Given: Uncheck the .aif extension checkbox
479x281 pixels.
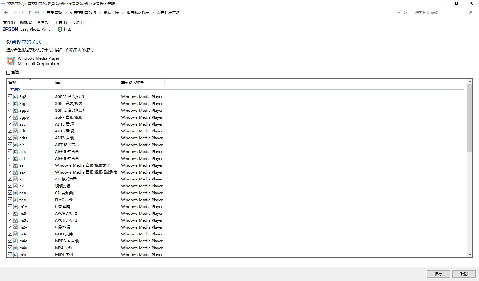Looking at the screenshot, I should [10, 145].
